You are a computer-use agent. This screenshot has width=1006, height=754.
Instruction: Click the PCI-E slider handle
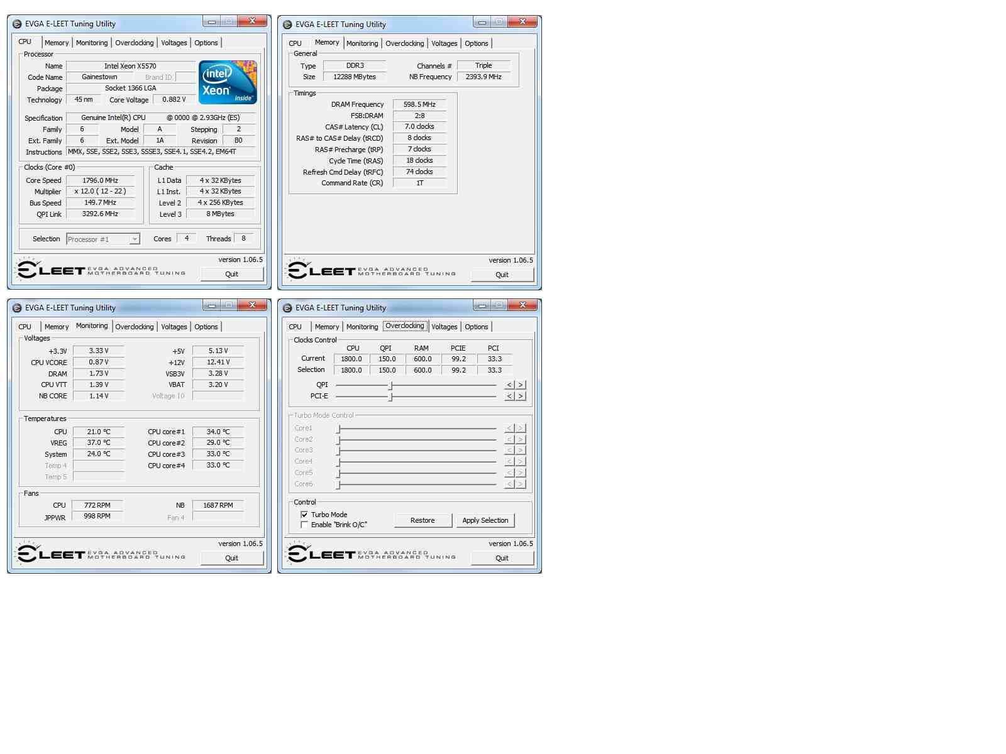pyautogui.click(x=390, y=396)
